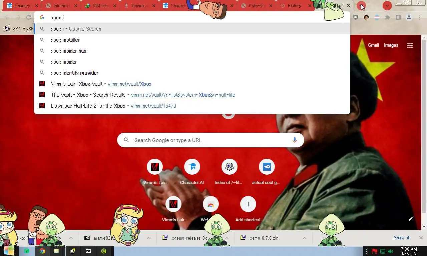Open the Gmail link
This screenshot has height=256, width=427.
373,45
